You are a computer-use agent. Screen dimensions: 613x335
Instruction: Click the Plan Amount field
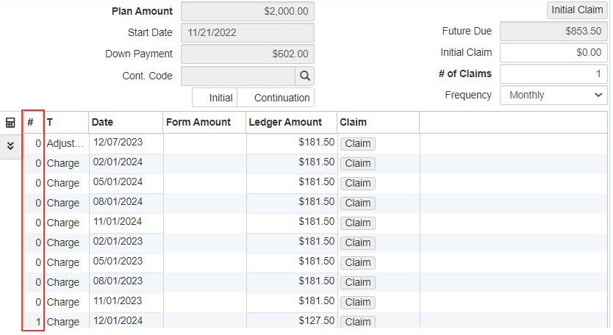coord(248,11)
